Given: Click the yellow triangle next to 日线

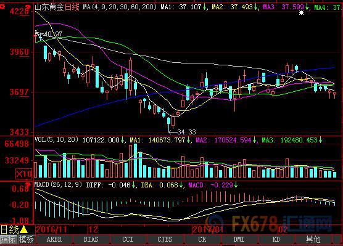Looking at the screenshot, I should coord(24,229).
